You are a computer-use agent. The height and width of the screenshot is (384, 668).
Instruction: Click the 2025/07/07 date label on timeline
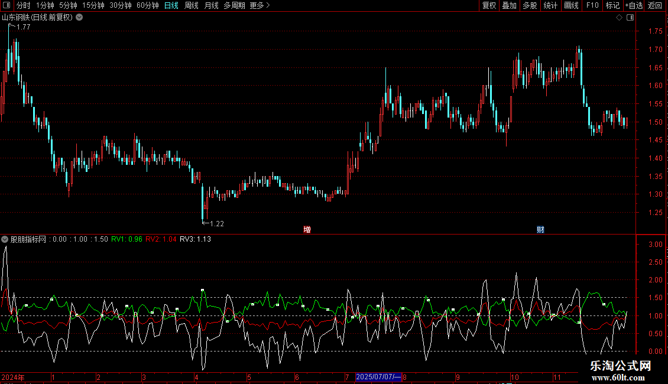[x=378, y=377]
